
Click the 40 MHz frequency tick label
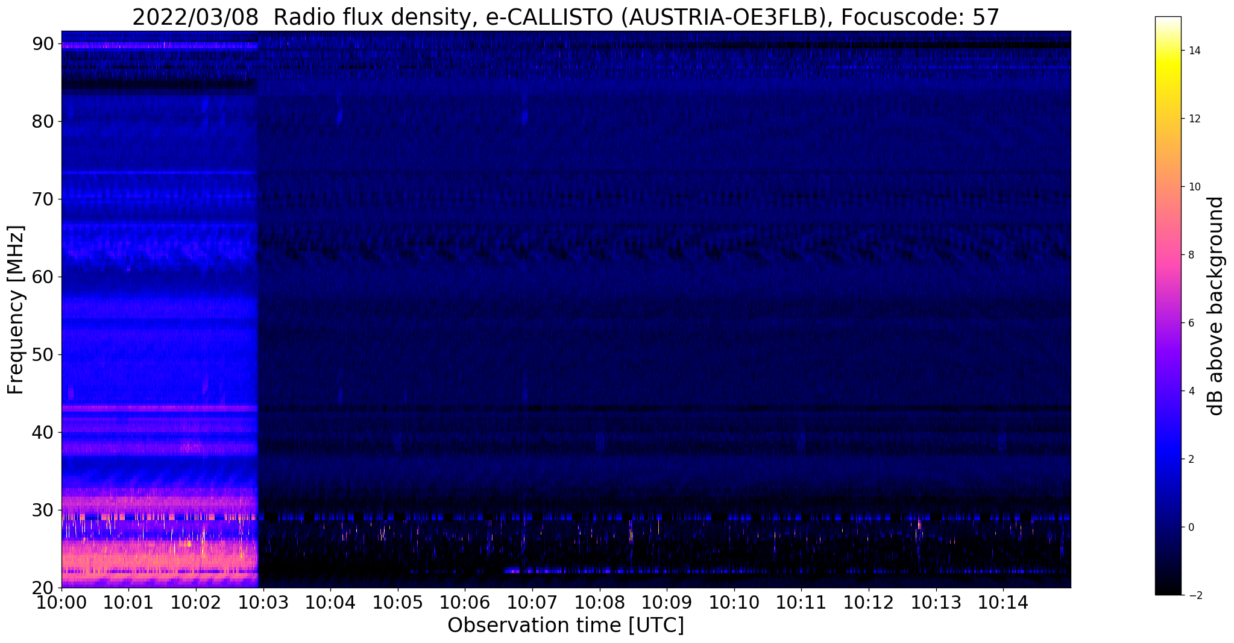pyautogui.click(x=44, y=432)
